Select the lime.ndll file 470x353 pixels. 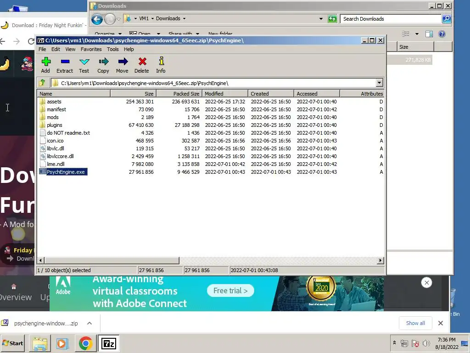point(56,164)
